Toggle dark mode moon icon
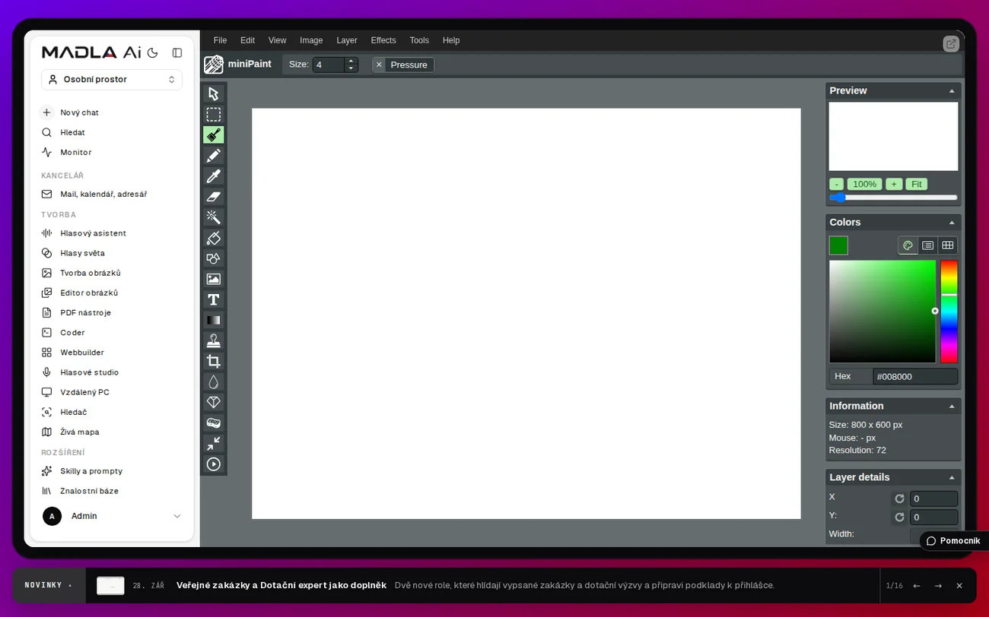This screenshot has width=989, height=617. [153, 52]
